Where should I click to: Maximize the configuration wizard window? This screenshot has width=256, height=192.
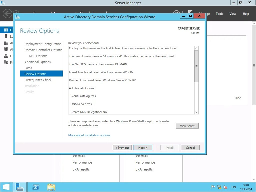pyautogui.click(x=190, y=16)
